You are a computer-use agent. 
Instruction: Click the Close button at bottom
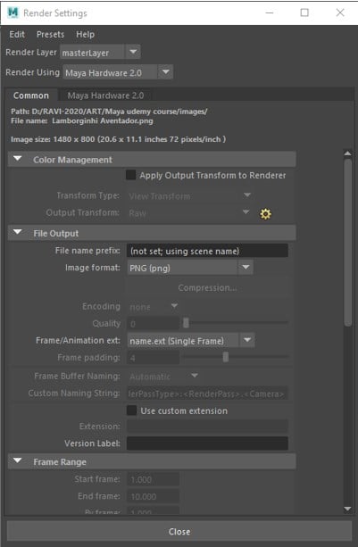pyautogui.click(x=179, y=532)
